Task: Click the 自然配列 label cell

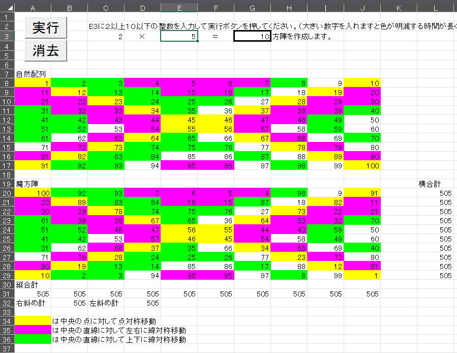Action: [33, 74]
